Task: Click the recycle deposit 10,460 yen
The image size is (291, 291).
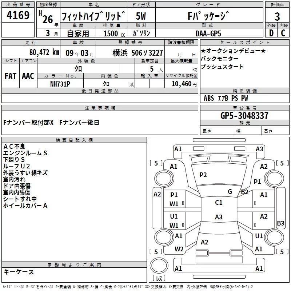Action: (x=184, y=84)
